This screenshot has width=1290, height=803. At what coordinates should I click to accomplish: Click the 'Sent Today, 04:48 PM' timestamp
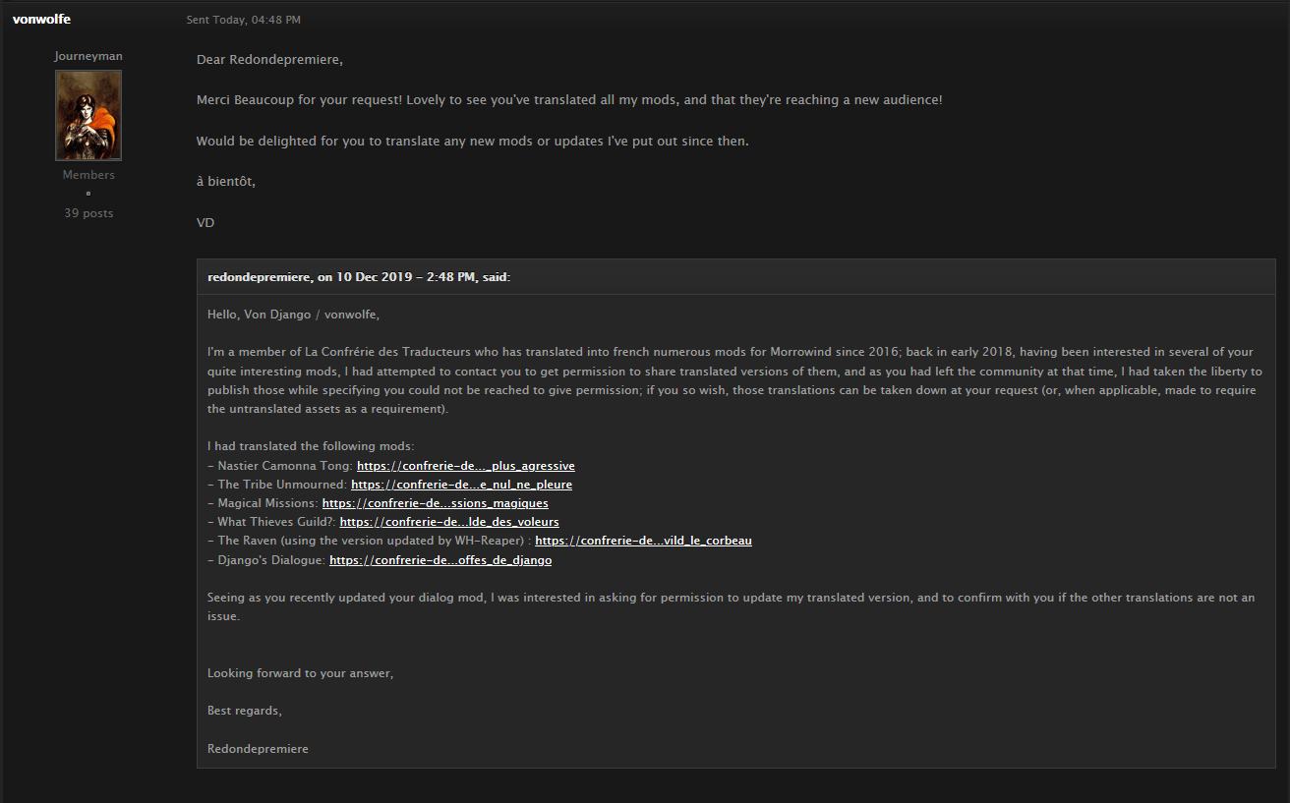[244, 20]
